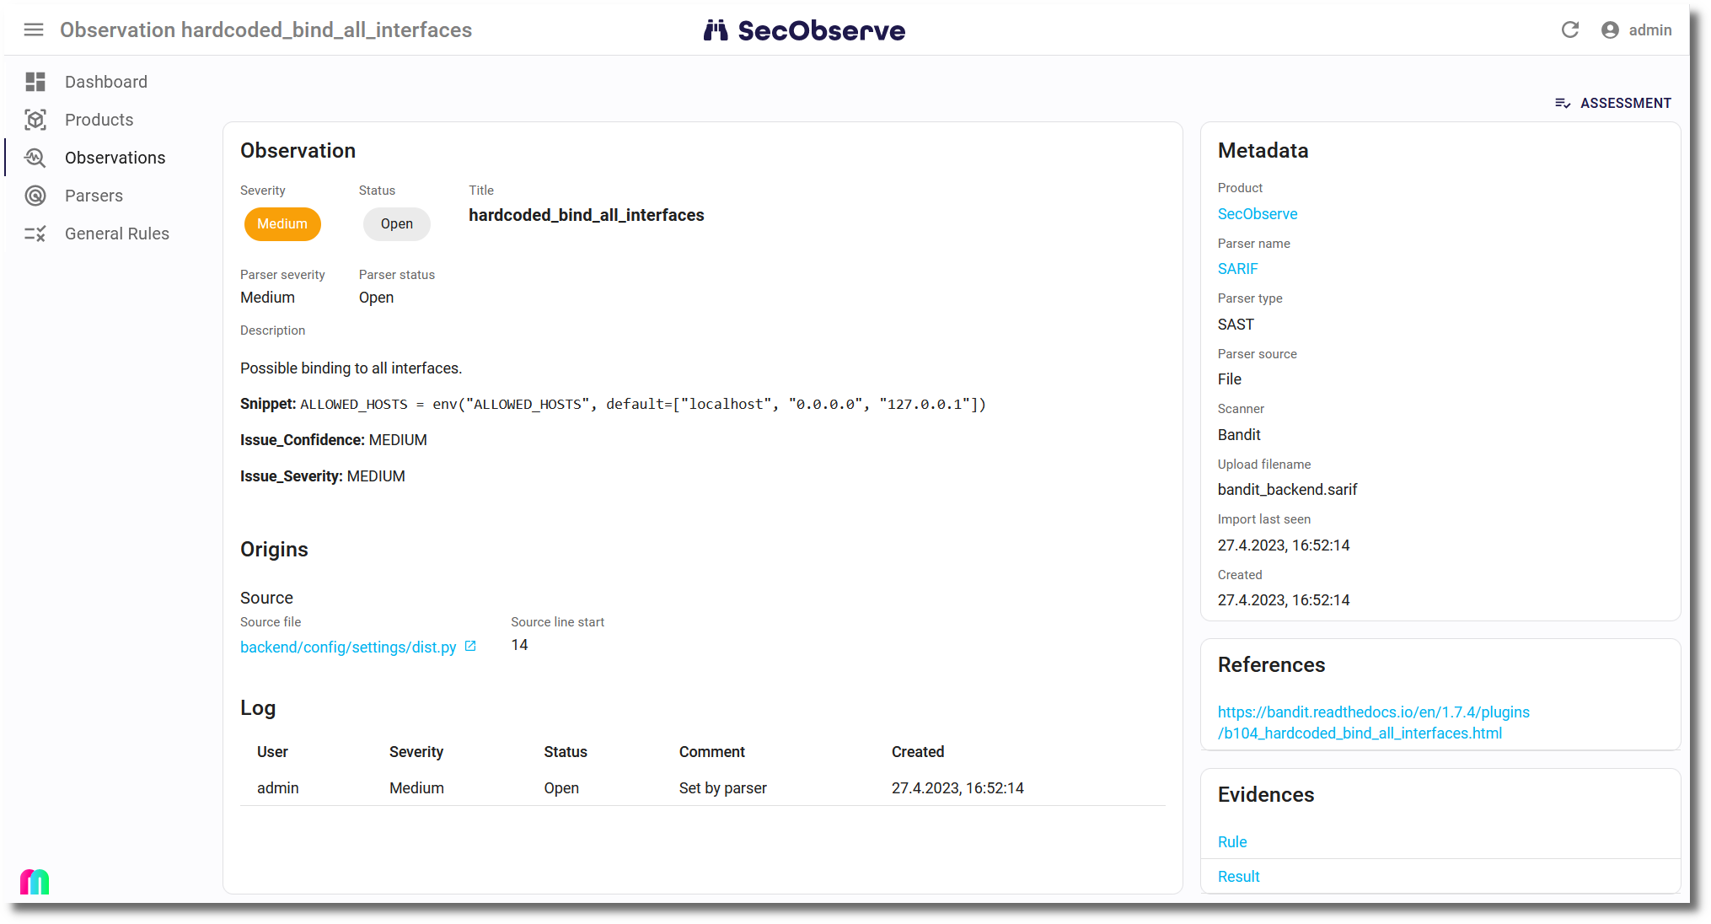The width and height of the screenshot is (1711, 924).
Task: Open the SecObserve product link
Action: pos(1257,214)
